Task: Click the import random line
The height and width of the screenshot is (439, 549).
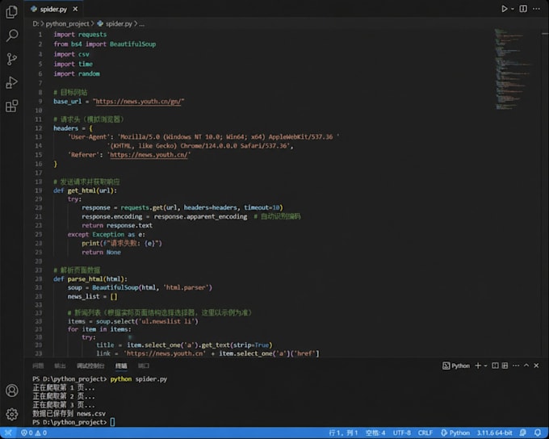Action: pos(77,73)
